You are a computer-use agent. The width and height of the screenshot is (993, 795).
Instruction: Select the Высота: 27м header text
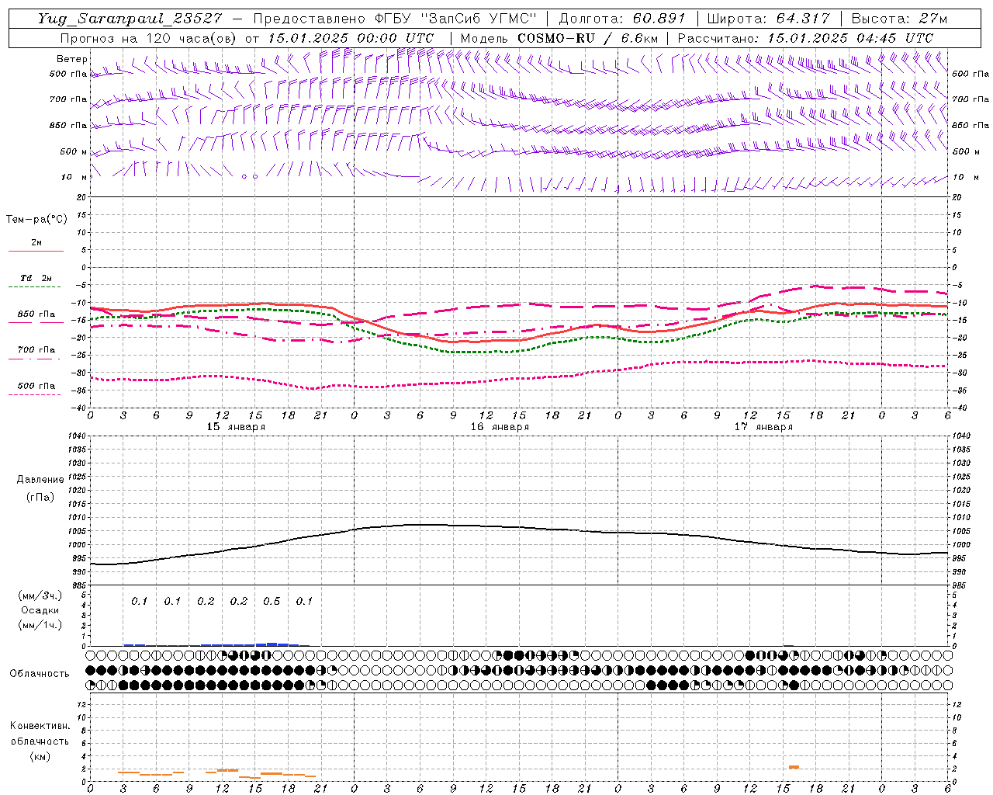pos(899,19)
